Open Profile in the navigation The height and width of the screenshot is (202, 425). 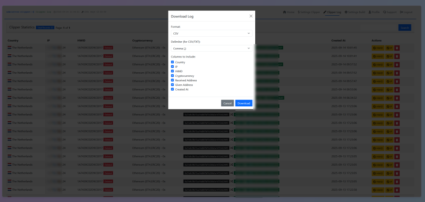point(374,12)
